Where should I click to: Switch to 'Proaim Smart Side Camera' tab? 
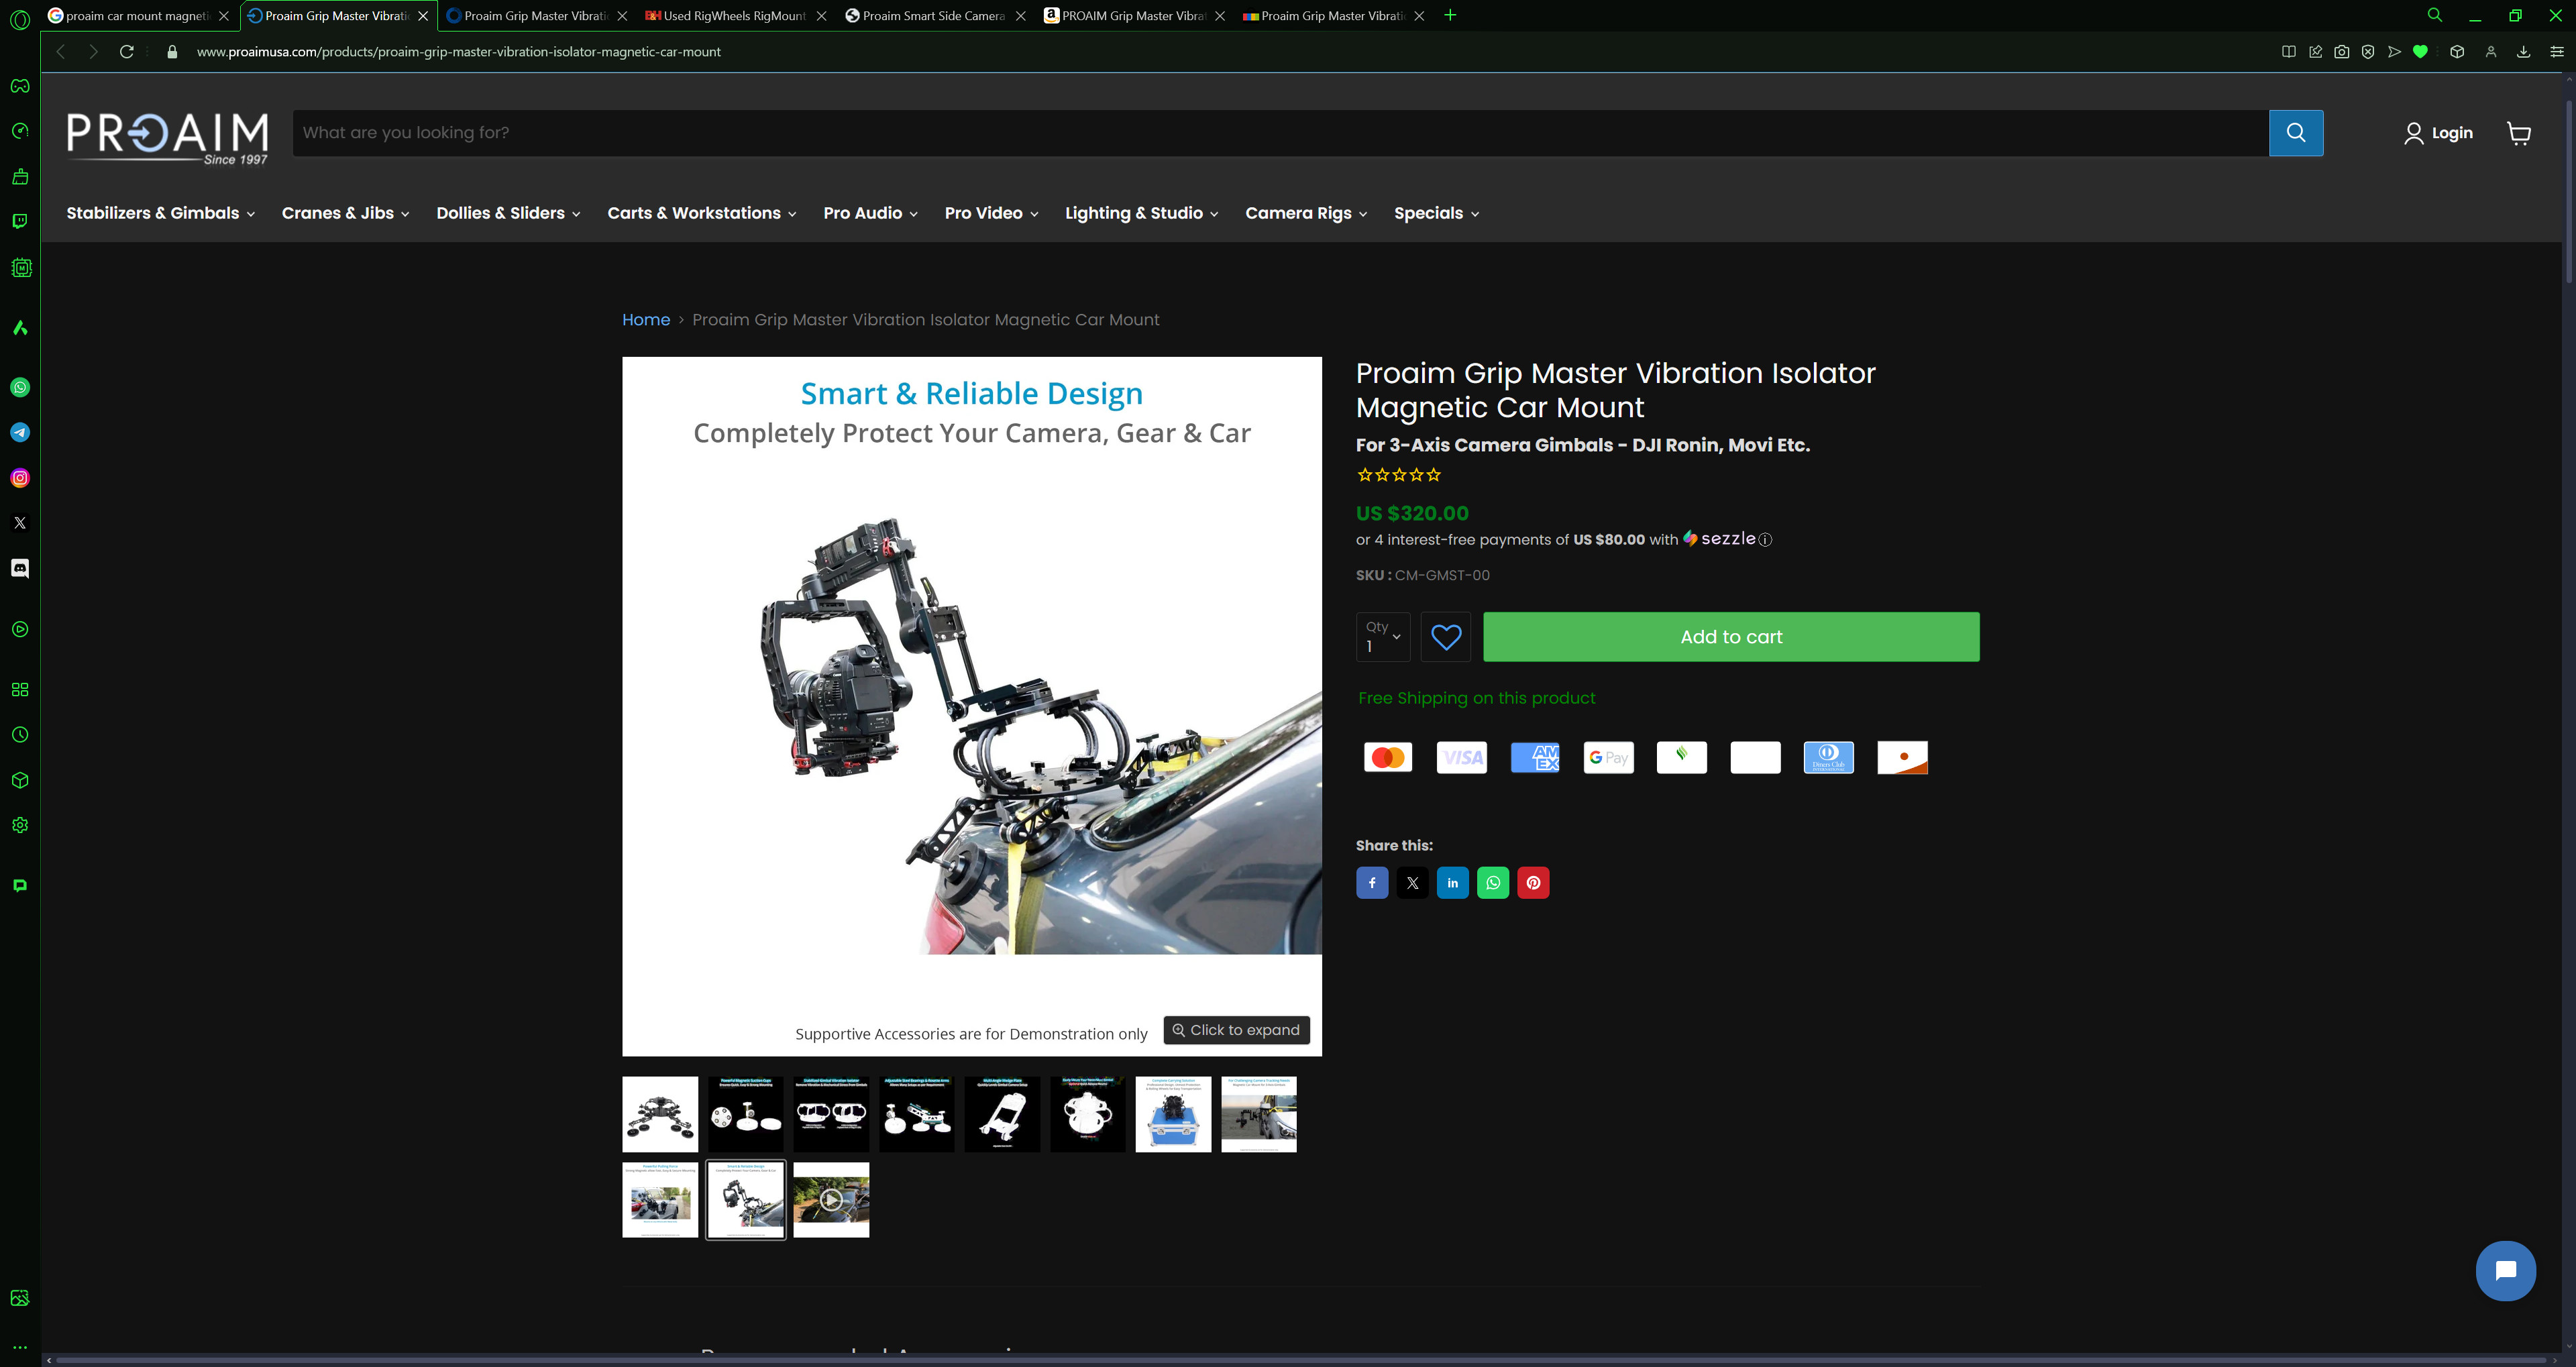click(x=934, y=16)
